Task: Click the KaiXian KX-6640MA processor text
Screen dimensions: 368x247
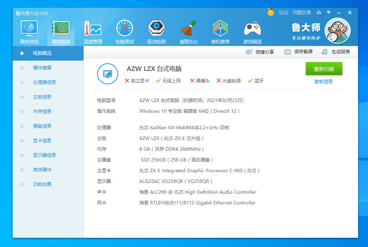Action: click(x=184, y=128)
